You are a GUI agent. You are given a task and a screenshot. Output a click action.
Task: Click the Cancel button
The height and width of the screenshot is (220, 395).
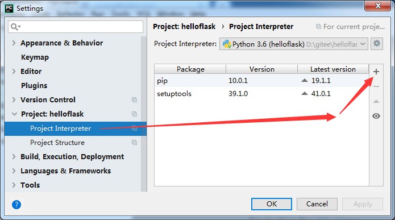(317, 204)
